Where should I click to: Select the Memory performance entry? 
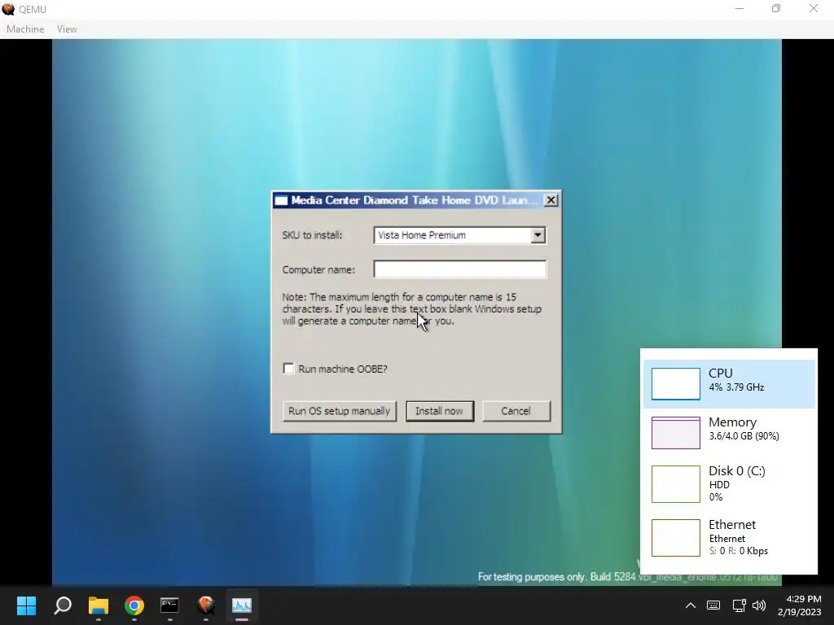pos(729,433)
